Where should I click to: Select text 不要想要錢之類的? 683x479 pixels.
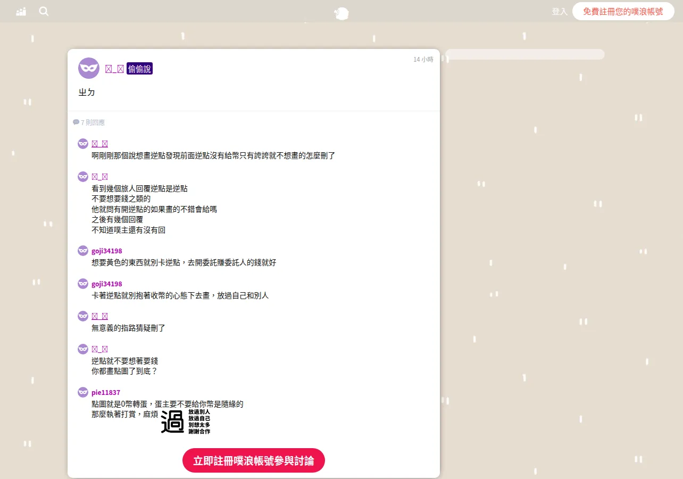coord(121,199)
